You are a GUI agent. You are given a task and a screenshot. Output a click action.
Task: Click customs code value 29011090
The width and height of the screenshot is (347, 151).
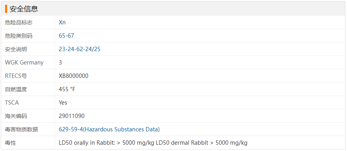(x=72, y=116)
